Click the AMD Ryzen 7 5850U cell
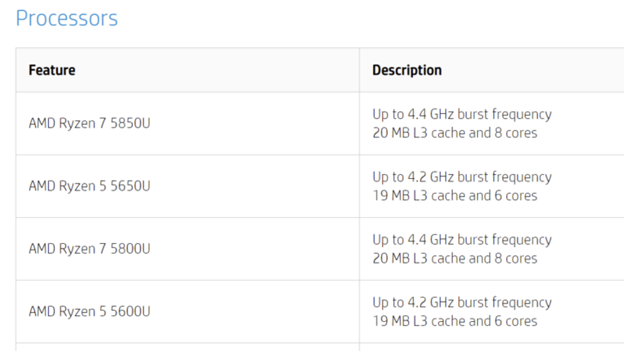Screen dimensions: 624x351 tap(89, 123)
